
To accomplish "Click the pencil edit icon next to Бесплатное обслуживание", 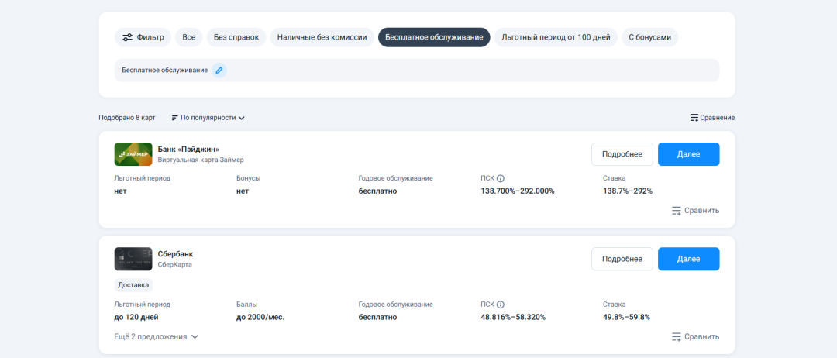I will pos(219,71).
